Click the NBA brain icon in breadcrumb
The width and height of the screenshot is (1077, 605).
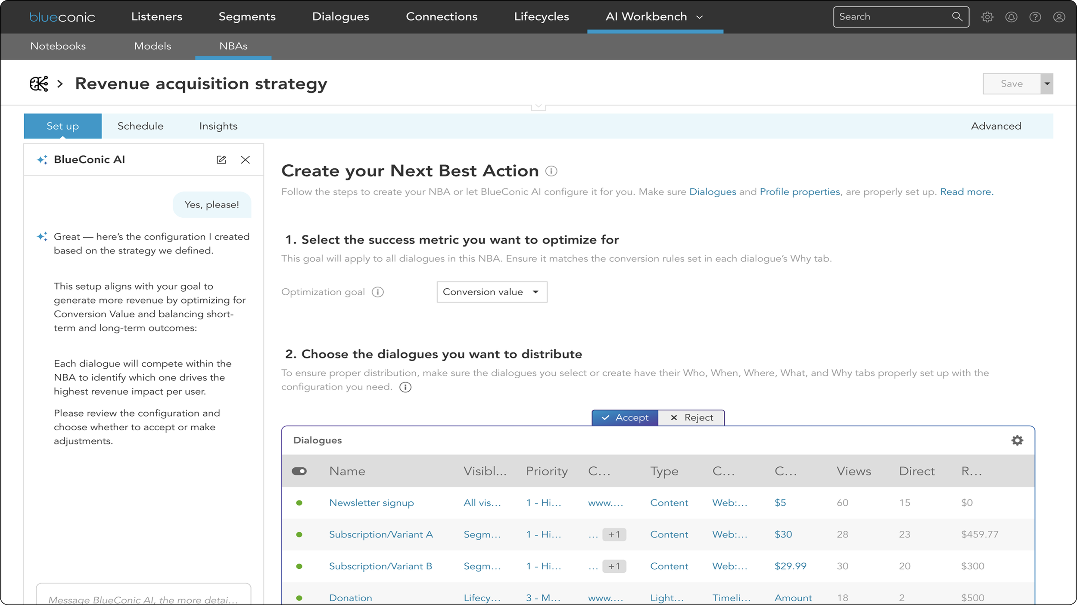39,83
